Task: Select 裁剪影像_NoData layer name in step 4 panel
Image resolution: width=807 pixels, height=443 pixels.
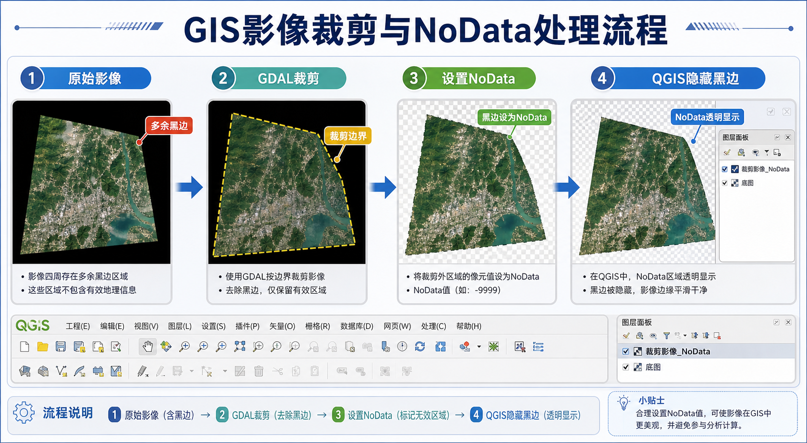Action: (765, 169)
